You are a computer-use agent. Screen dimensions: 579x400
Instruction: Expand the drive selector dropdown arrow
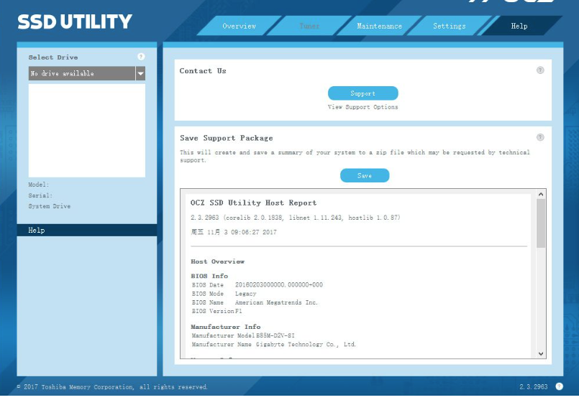pos(140,73)
